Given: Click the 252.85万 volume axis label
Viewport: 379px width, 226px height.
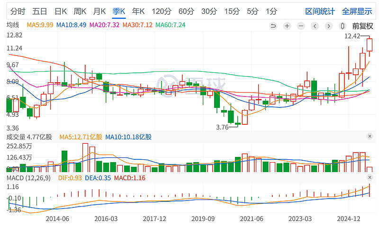Looking at the screenshot, I should pyautogui.click(x=19, y=146).
